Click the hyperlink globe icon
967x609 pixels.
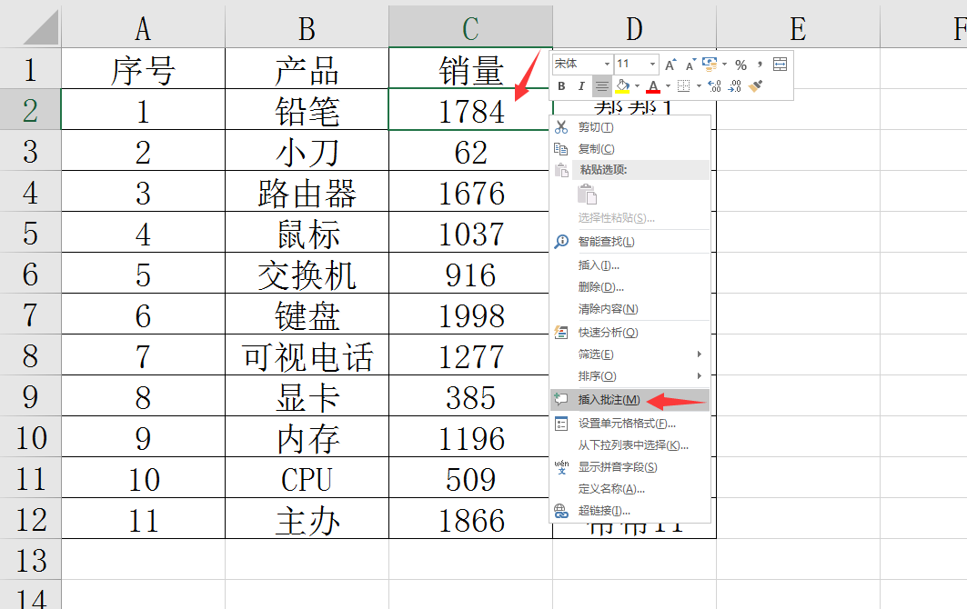561,511
